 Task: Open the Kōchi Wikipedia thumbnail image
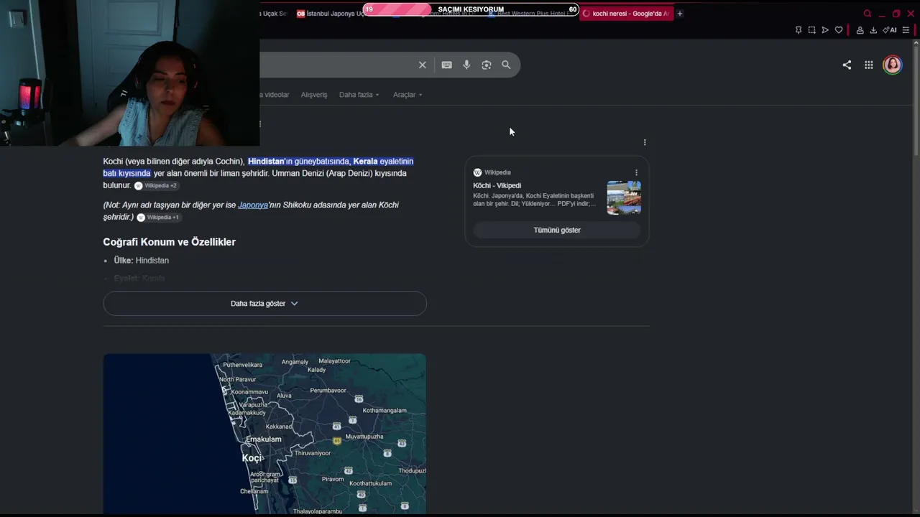[624, 197]
